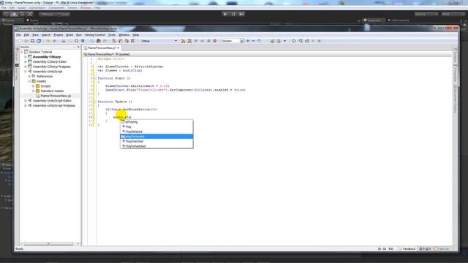This screenshot has height=263, width=468.
Task: Collapse the function Start code fold marker
Action: (x=94, y=78)
